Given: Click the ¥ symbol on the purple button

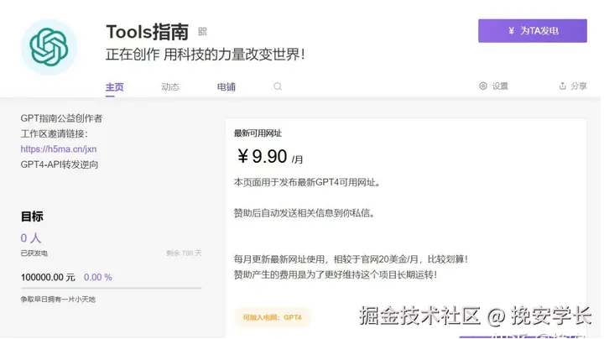Looking at the screenshot, I should click(x=513, y=31).
